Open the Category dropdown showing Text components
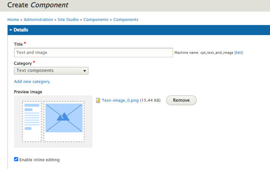 click(51, 71)
